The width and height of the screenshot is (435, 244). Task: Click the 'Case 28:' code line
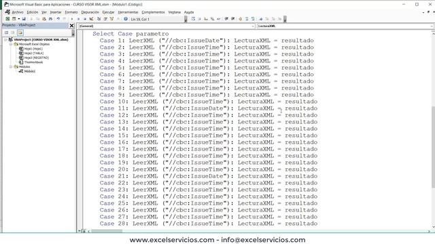(x=209, y=224)
